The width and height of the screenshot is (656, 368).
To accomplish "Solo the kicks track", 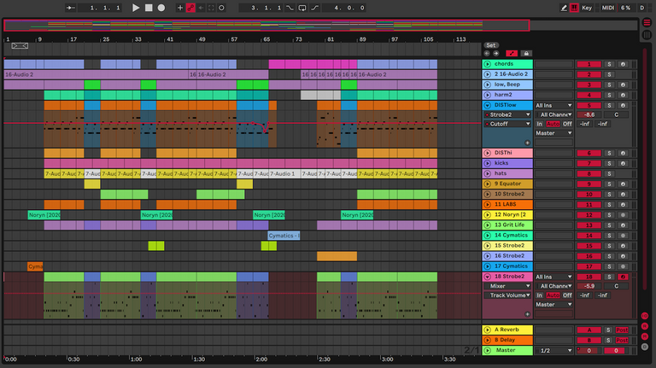I will tap(609, 163).
